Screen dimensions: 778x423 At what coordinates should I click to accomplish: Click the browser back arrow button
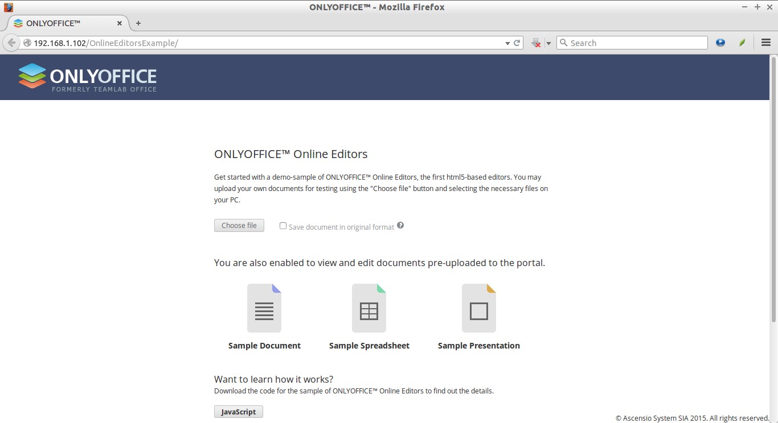click(x=11, y=43)
